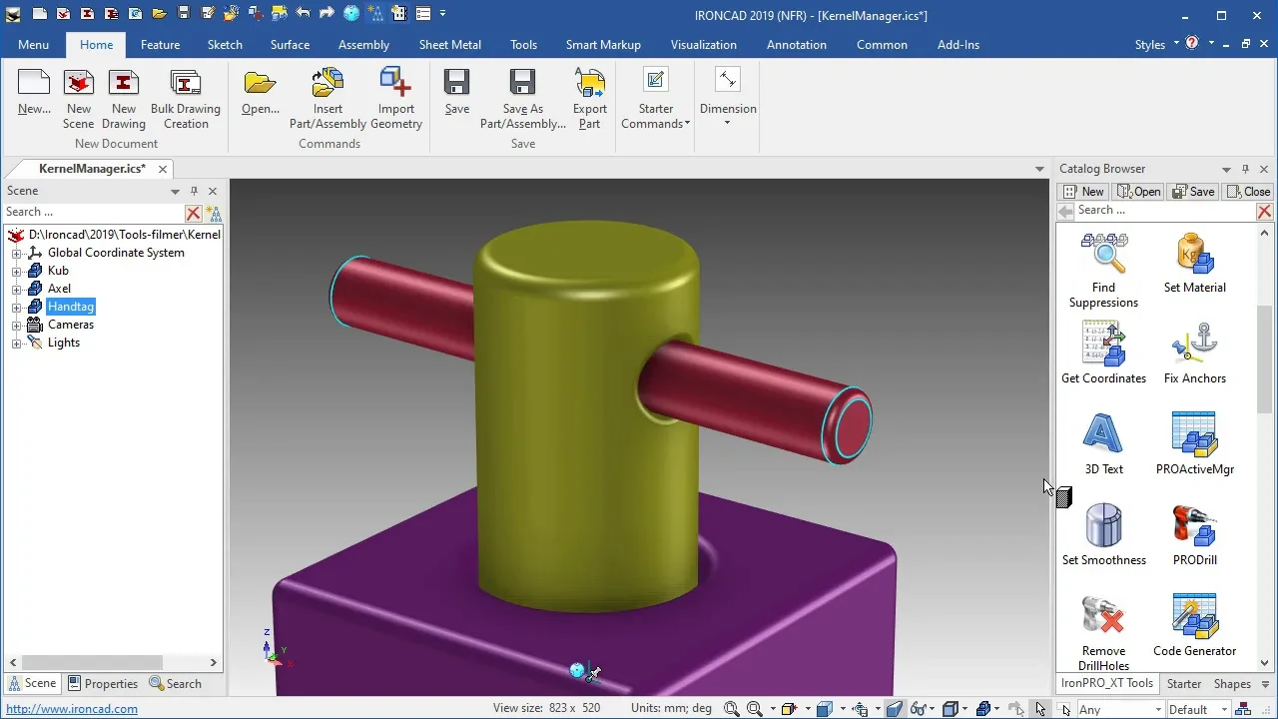The height and width of the screenshot is (719, 1278).
Task: Click the Save catalog button
Action: pyautogui.click(x=1193, y=192)
